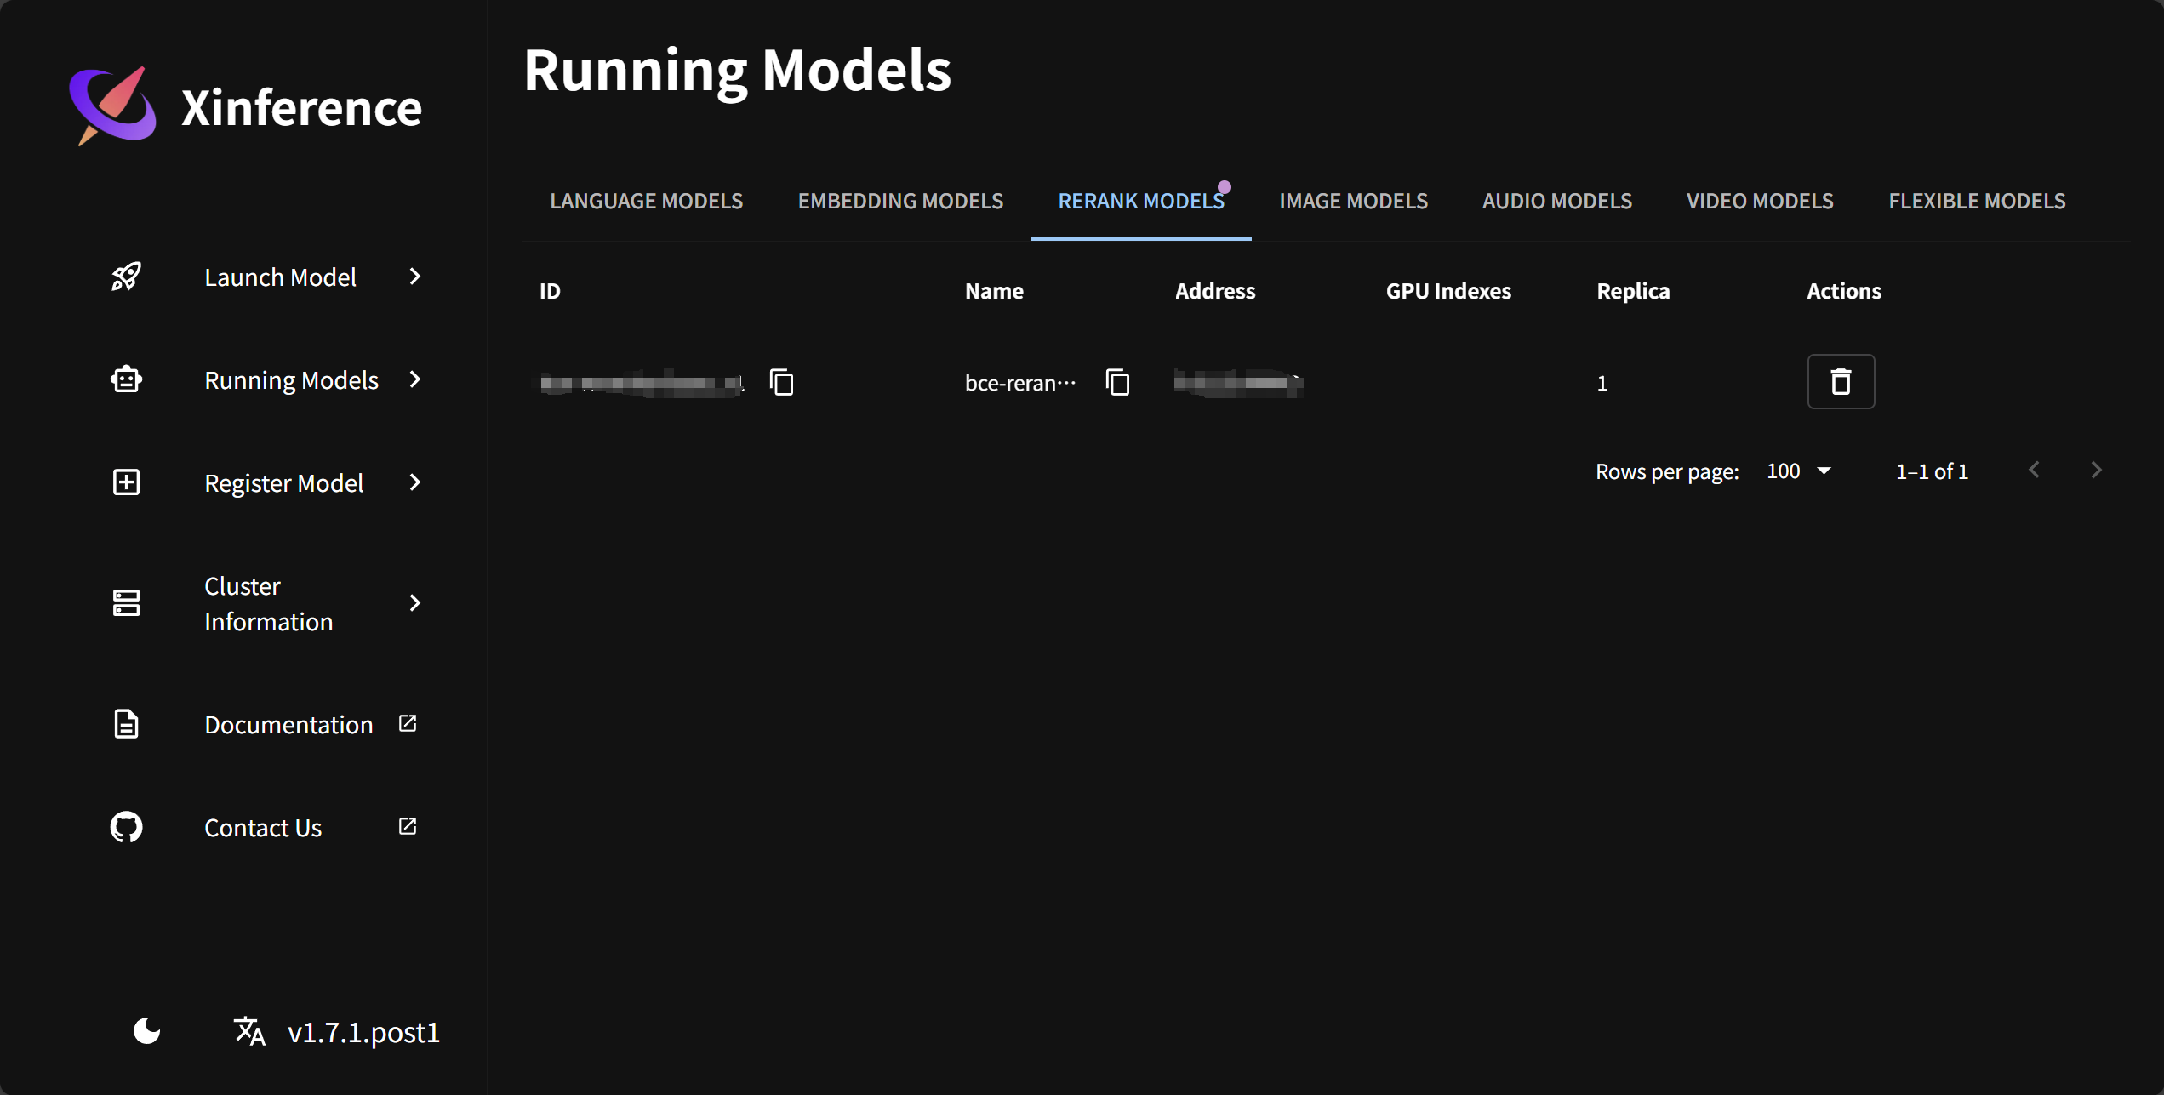
Task: Click the Cluster Information server icon
Action: click(126, 603)
